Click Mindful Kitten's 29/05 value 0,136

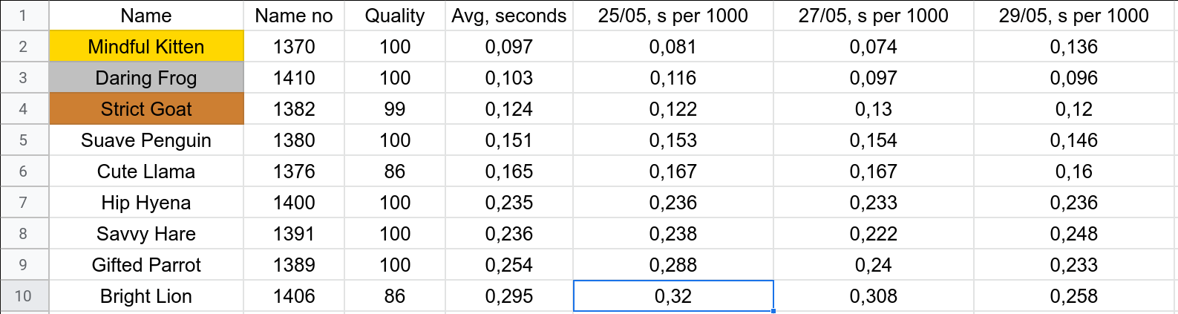coord(1074,47)
